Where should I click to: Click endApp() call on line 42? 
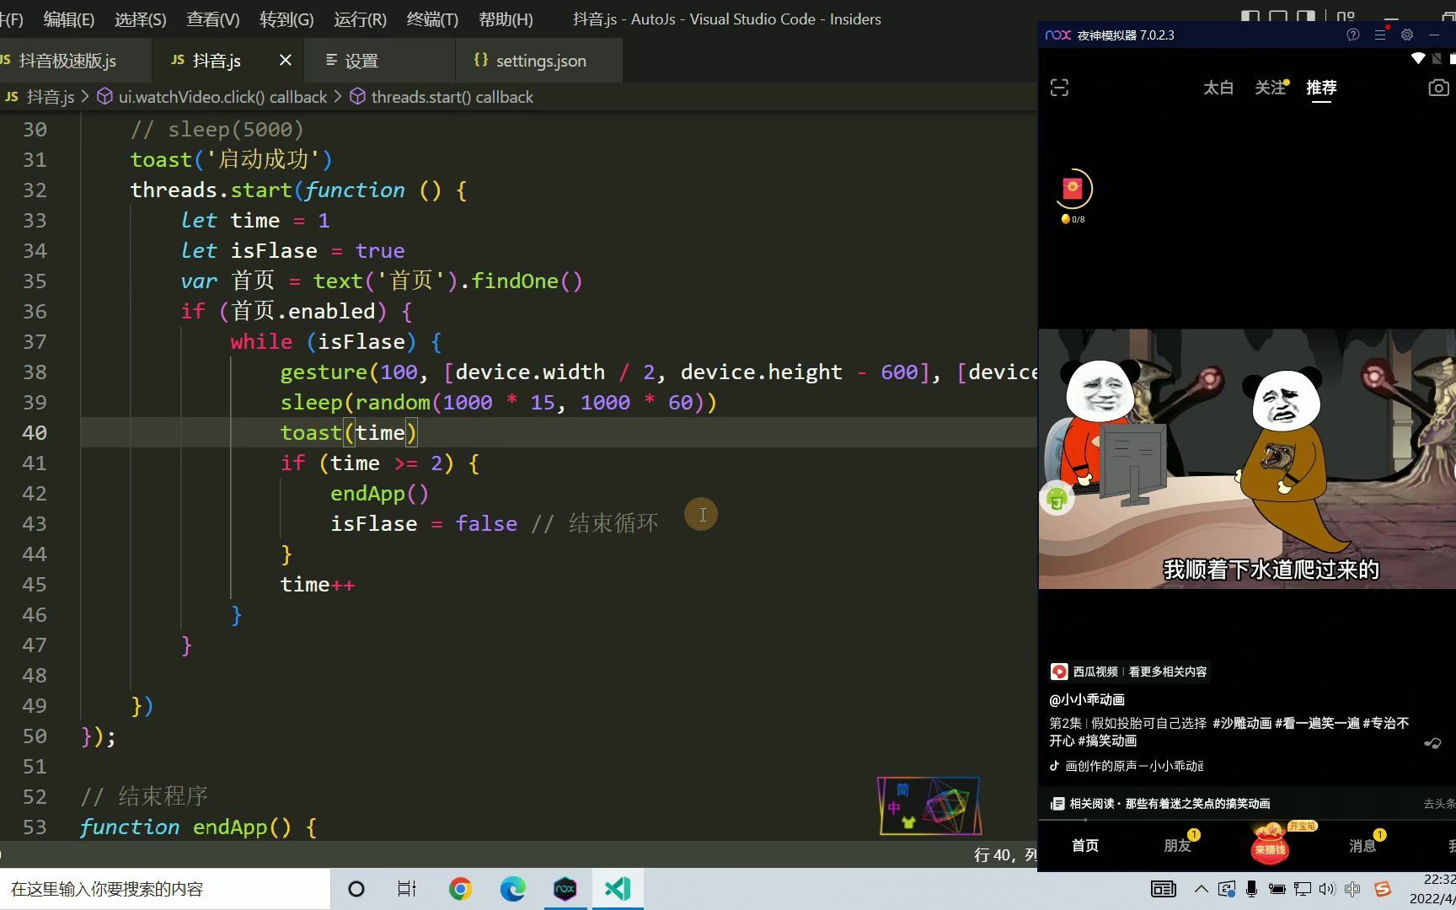[379, 493]
